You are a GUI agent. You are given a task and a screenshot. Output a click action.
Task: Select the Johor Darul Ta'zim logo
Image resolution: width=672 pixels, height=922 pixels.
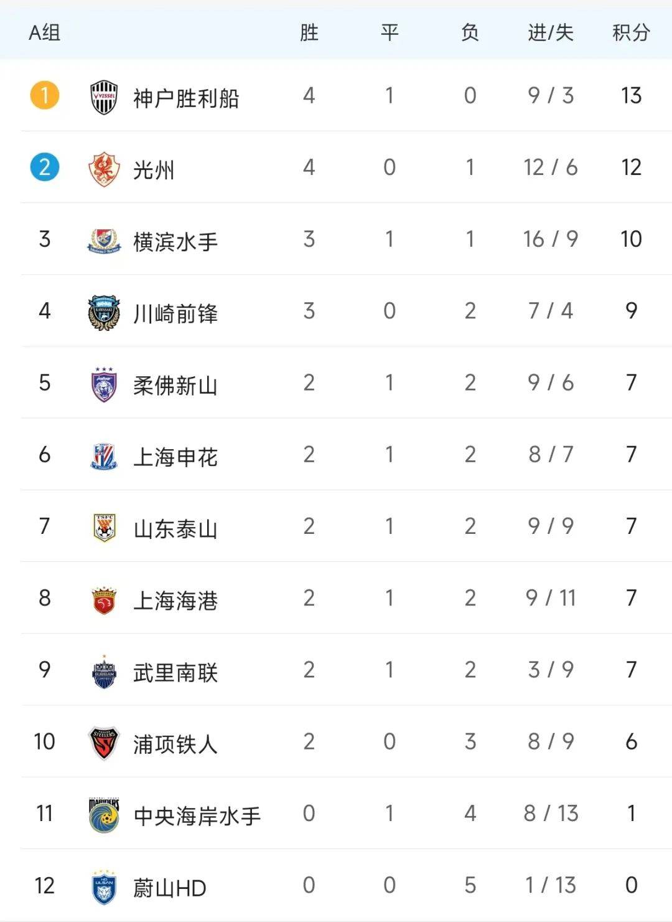[104, 384]
